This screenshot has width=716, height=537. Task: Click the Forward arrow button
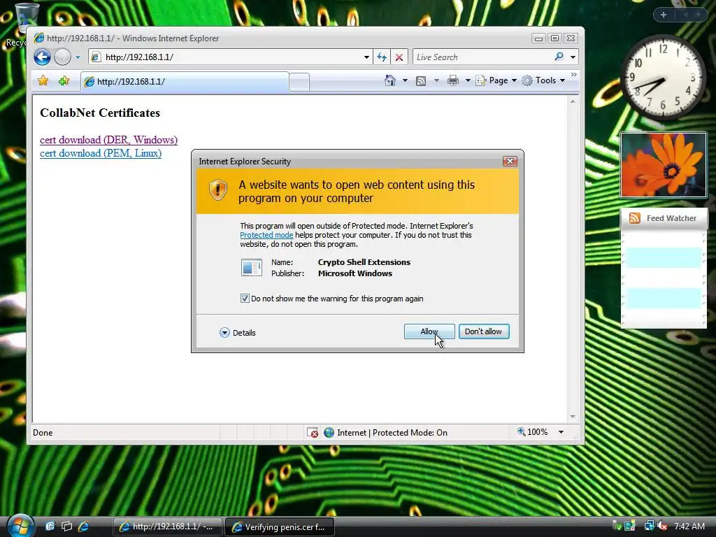pyautogui.click(x=62, y=57)
